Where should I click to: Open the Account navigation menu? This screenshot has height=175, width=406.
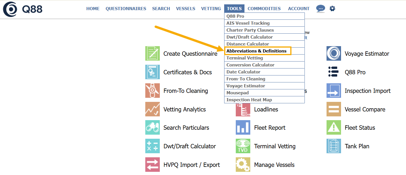tap(299, 9)
